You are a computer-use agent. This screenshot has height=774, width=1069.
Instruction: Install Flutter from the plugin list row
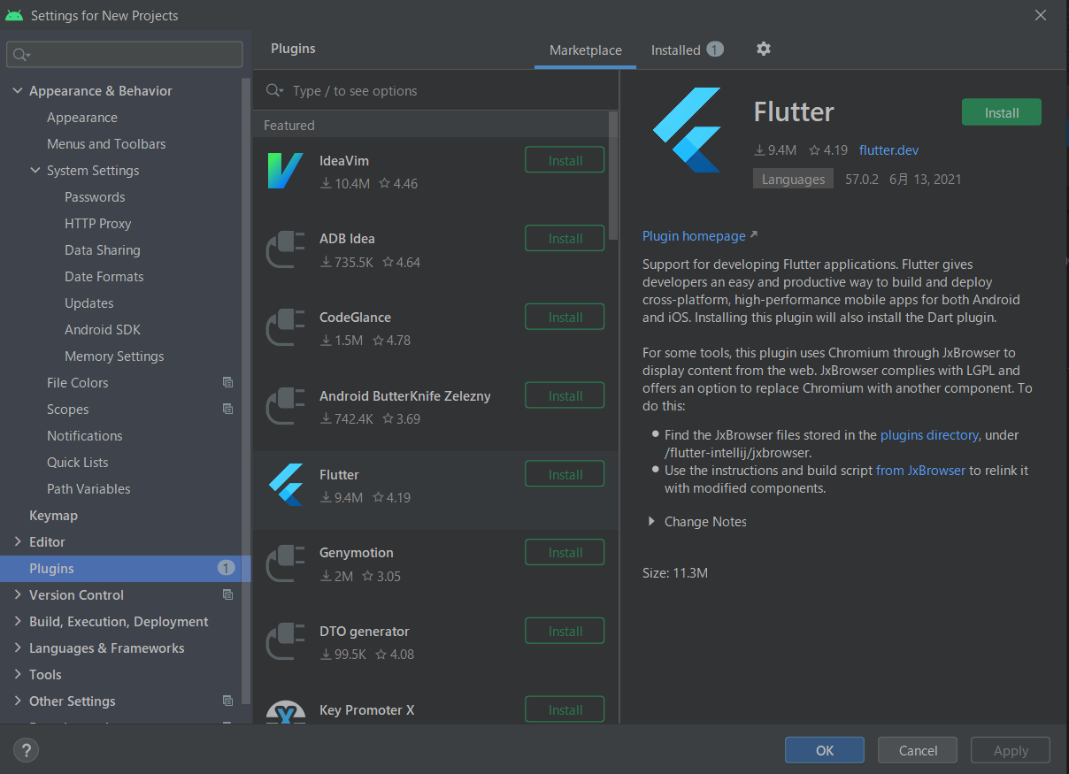pos(565,474)
